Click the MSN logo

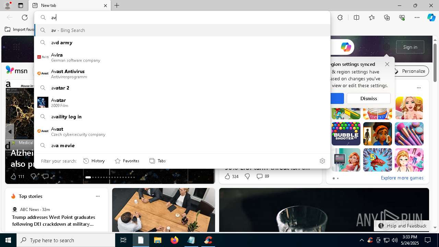click(16, 70)
